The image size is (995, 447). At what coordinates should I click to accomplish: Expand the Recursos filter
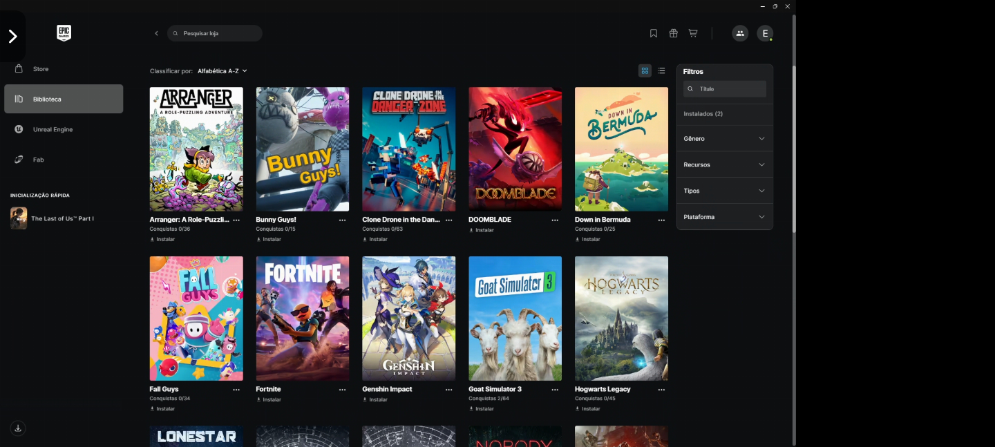[x=725, y=164]
